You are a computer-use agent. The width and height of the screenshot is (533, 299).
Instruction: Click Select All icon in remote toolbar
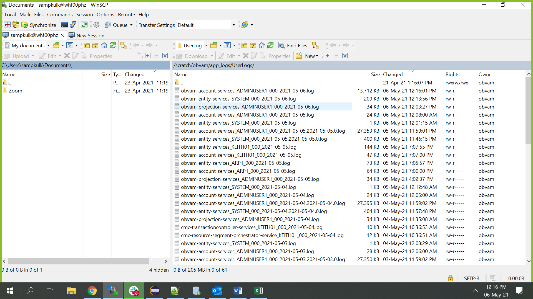pyautogui.click(x=345, y=56)
